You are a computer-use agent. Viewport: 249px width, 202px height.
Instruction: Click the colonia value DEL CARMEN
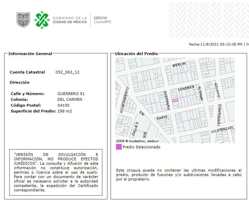(x=70, y=99)
